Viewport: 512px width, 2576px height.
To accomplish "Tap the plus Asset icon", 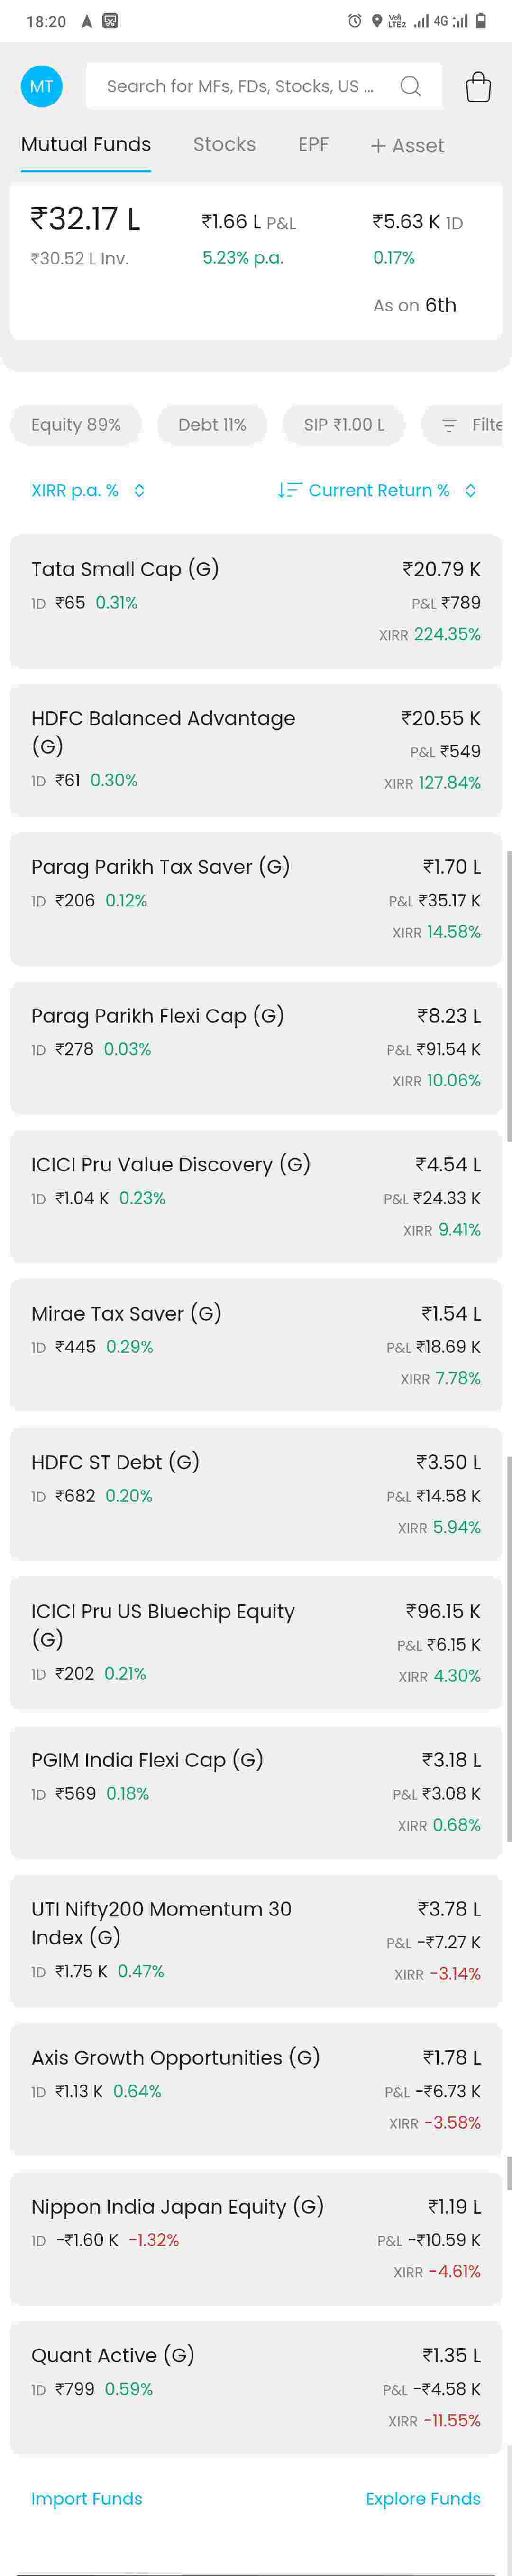I will click(378, 146).
